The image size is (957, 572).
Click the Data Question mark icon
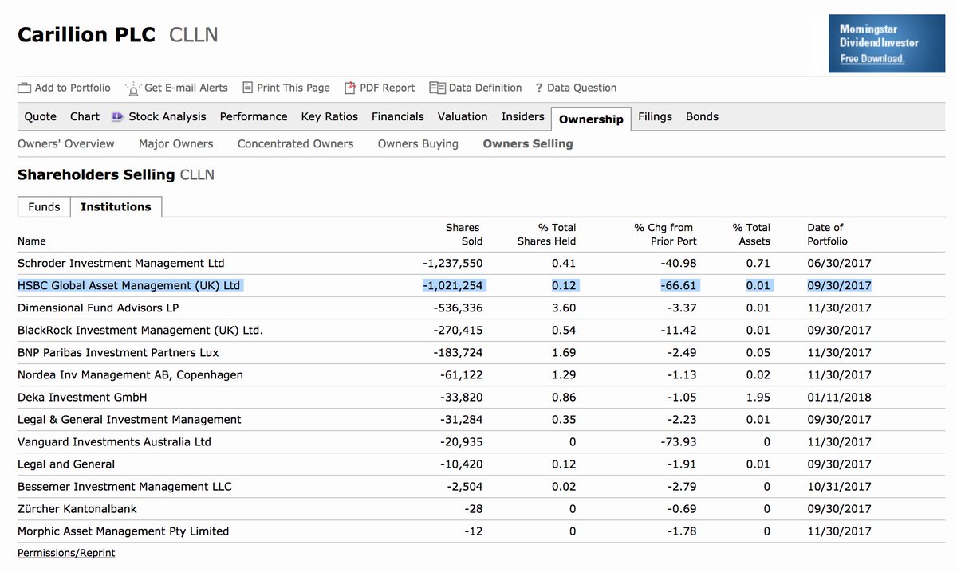tap(539, 88)
